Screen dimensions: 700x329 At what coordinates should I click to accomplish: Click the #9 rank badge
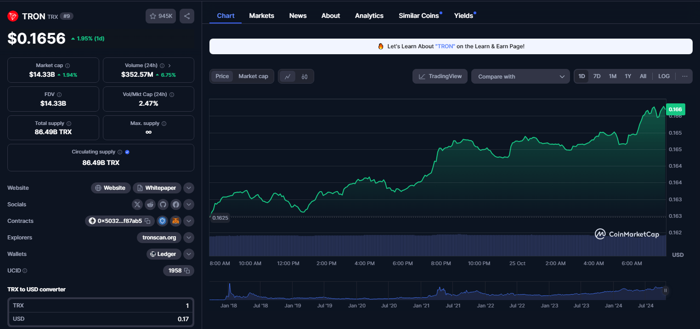tap(67, 16)
